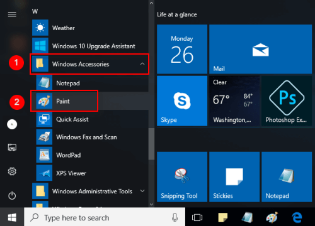Click the microphone icon in search box
Screen dimensions: 315x226
175,218
